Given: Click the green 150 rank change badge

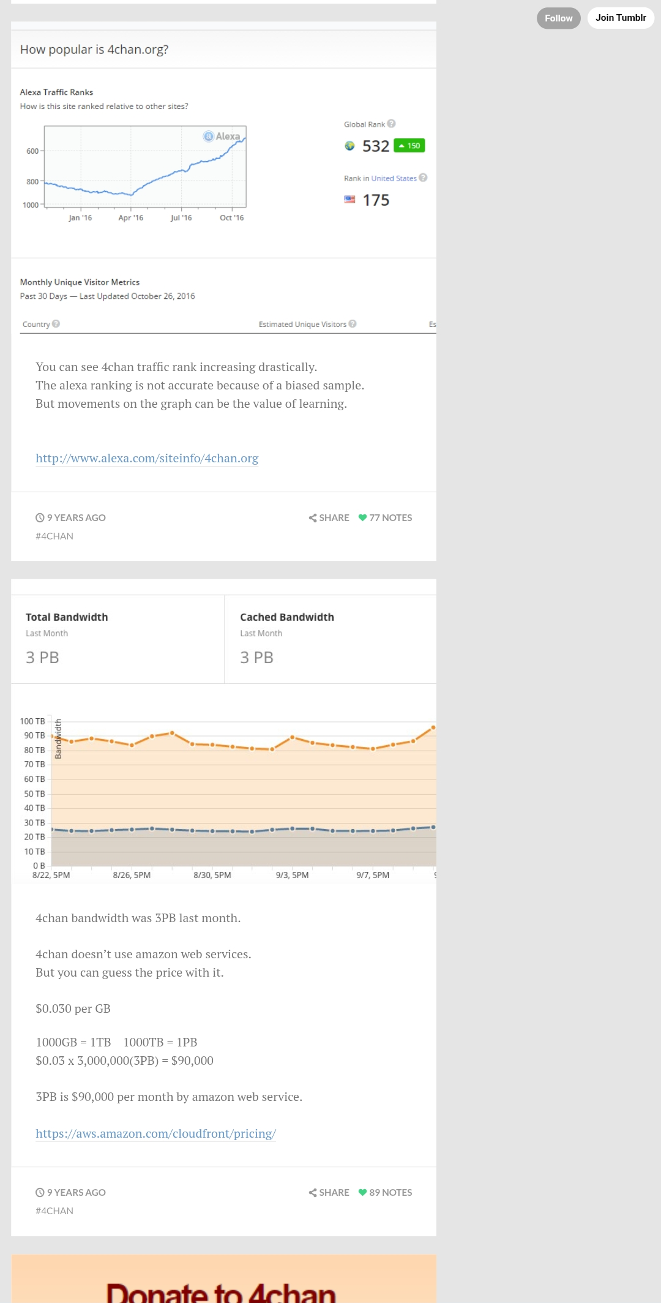Looking at the screenshot, I should [x=409, y=146].
